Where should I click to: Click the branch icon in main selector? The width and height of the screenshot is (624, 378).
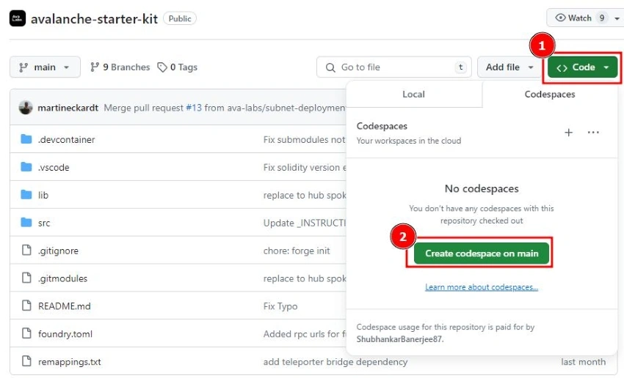(x=23, y=67)
